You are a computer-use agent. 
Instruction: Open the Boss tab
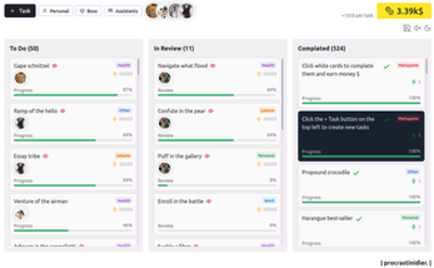88,11
